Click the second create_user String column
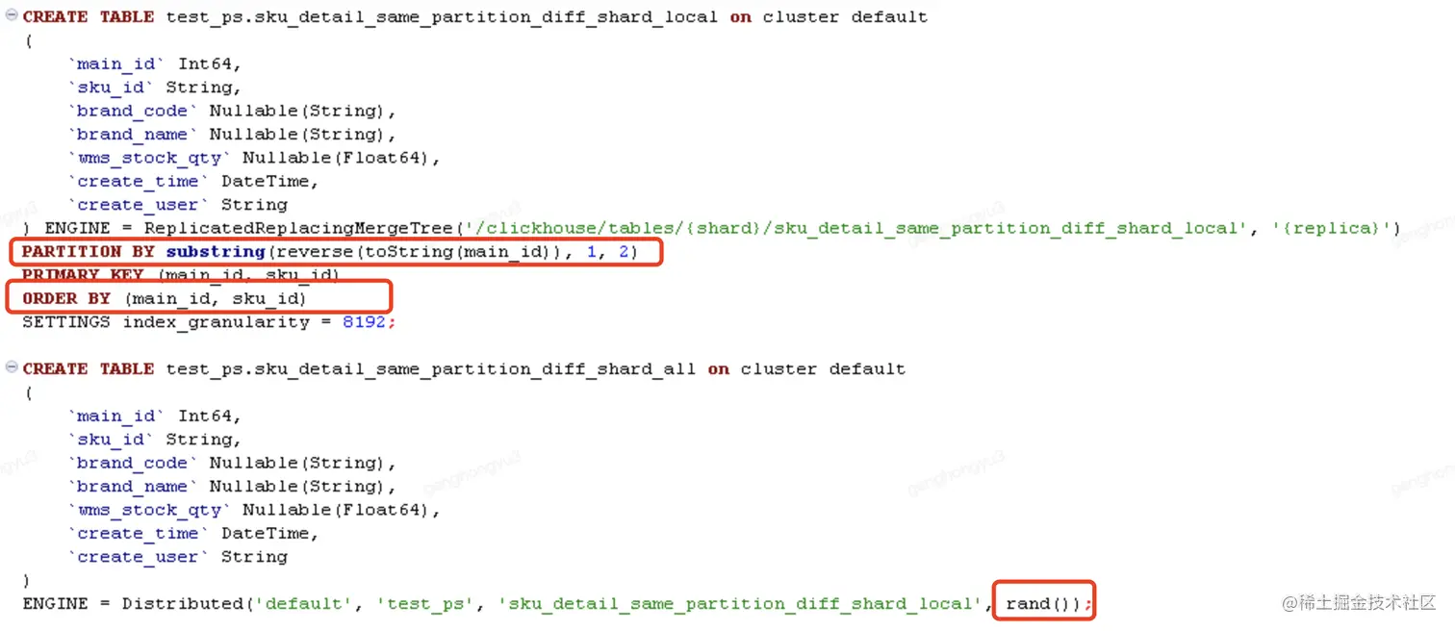The image size is (1455, 631). tap(177, 556)
